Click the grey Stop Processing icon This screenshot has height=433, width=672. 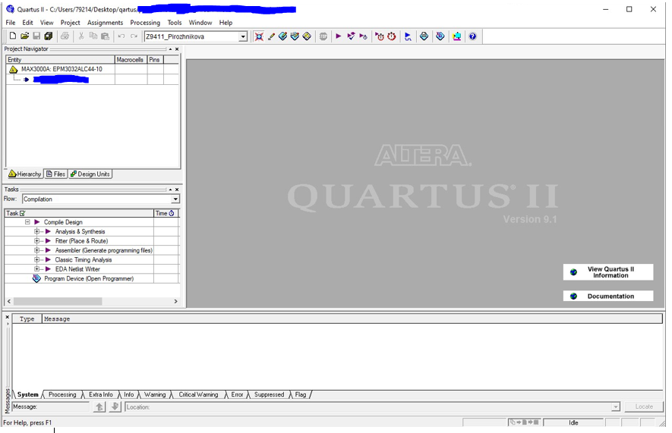[x=323, y=36]
